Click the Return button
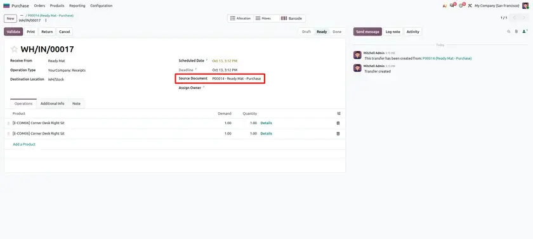Screen dimensions: 533x239 point(47,32)
